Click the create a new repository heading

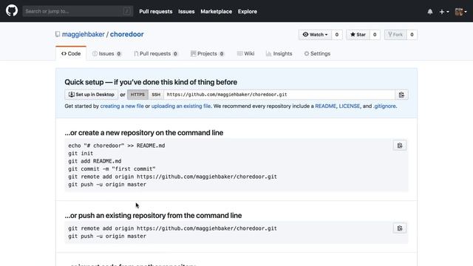pos(144,133)
